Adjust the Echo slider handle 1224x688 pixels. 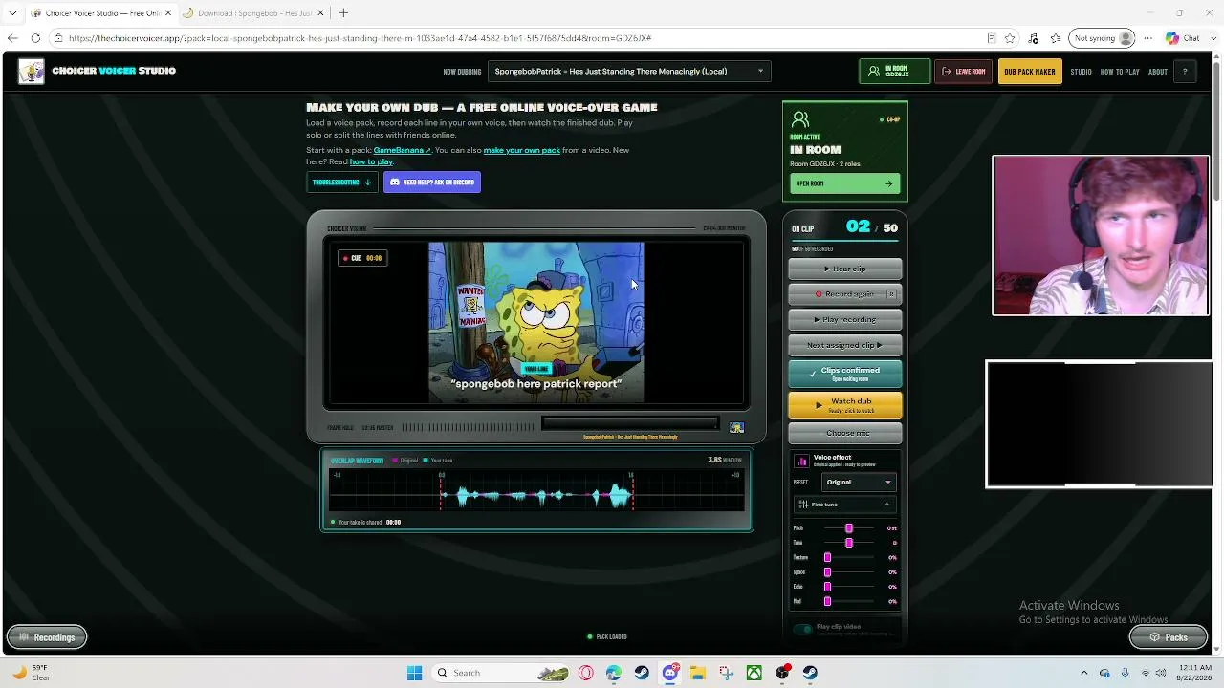pos(827,587)
